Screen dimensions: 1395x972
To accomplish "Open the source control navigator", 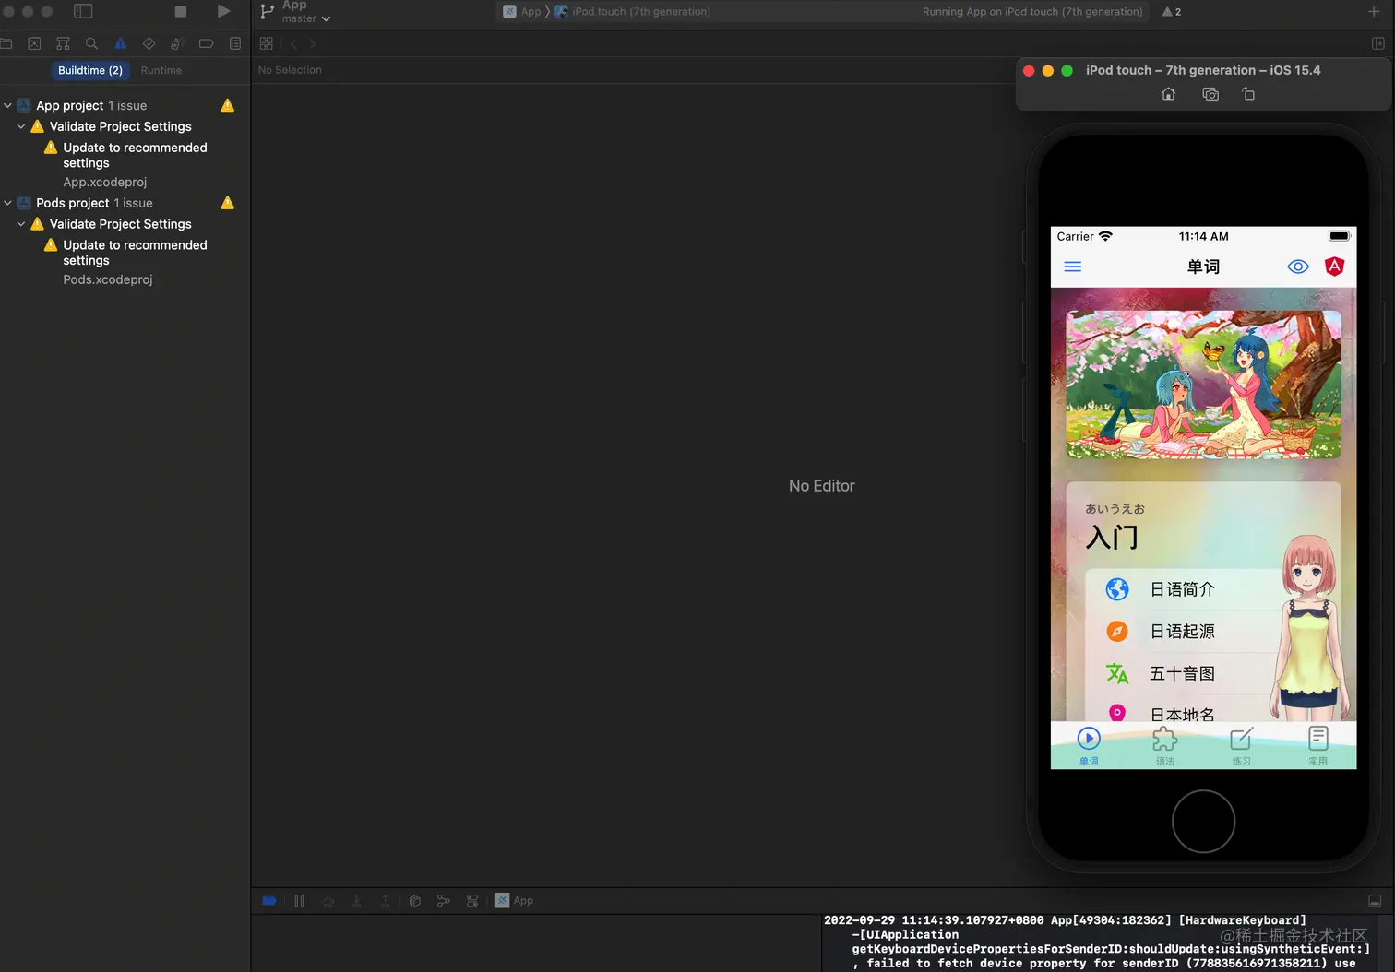I will tap(34, 43).
